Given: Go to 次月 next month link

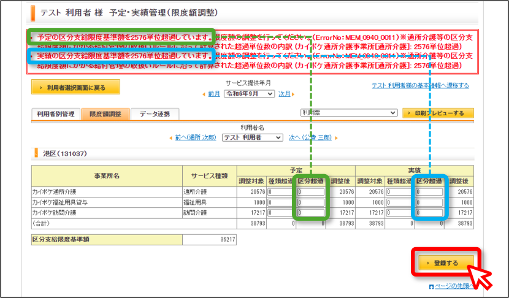Looking at the screenshot, I should tap(285, 94).
